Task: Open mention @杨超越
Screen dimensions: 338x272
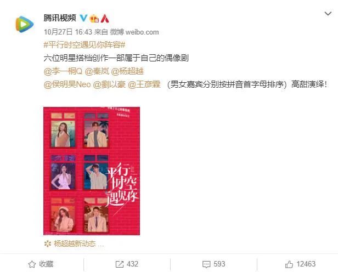Action: coord(127,71)
